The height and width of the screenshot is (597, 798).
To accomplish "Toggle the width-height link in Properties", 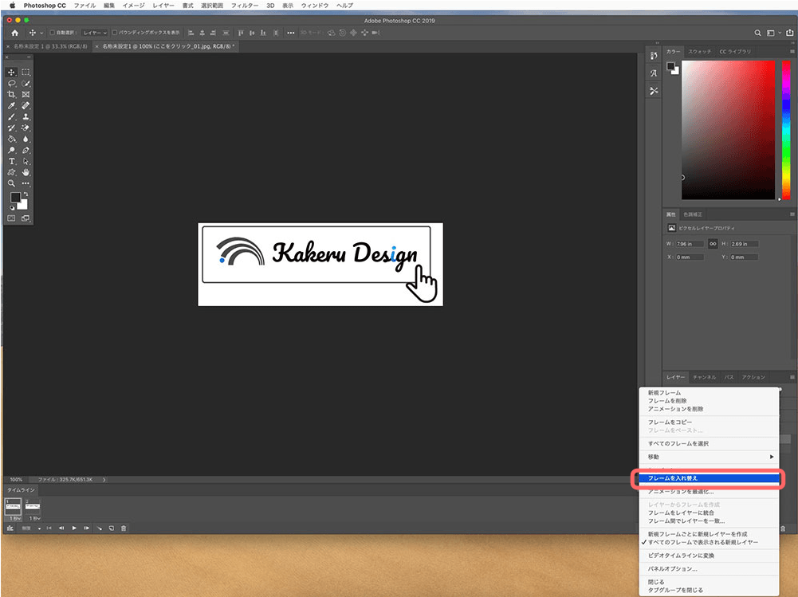I will 713,244.
